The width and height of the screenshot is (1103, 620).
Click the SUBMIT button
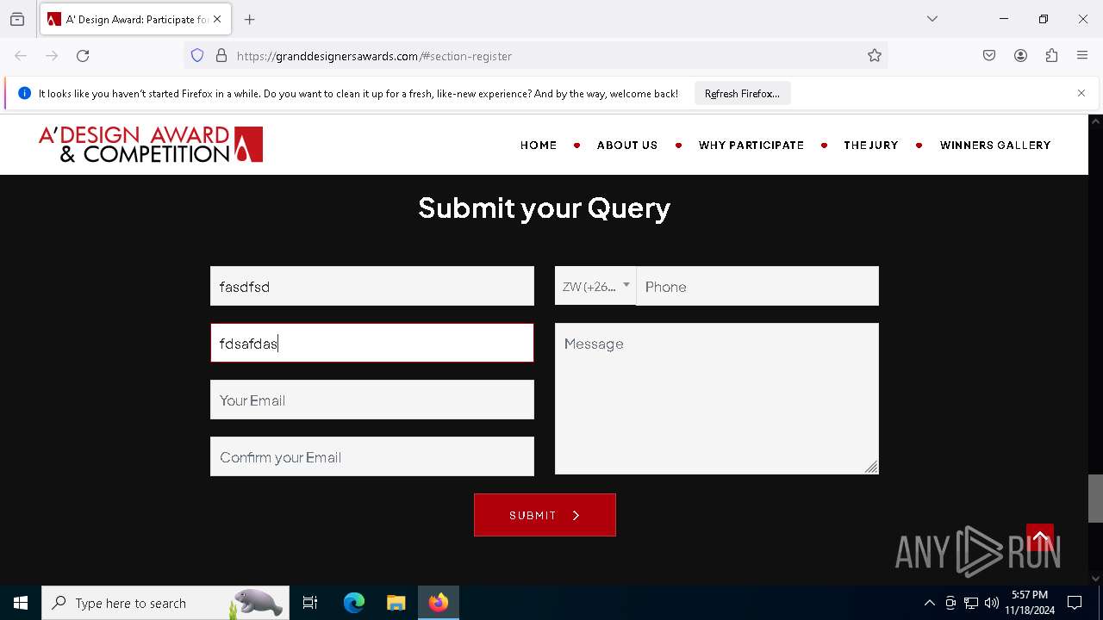545,515
